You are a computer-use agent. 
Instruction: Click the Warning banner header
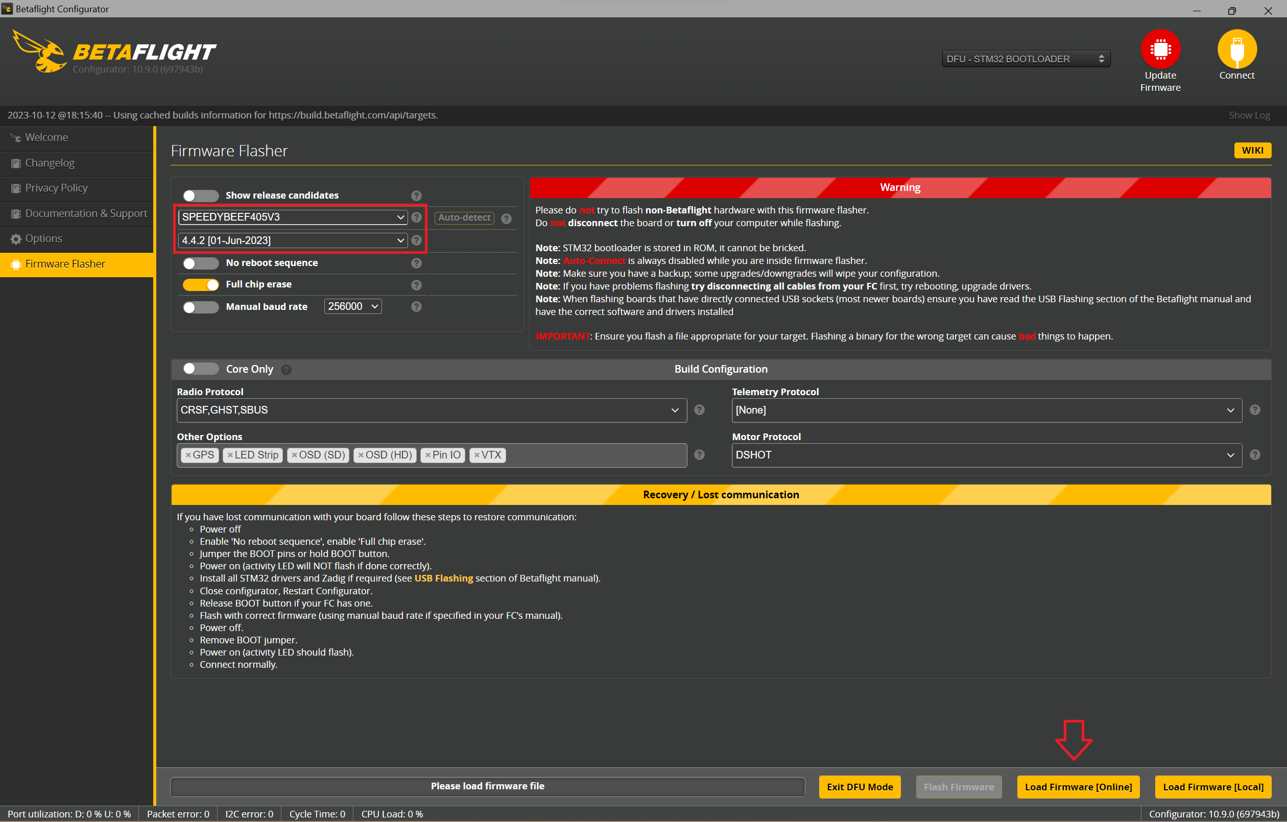900,187
